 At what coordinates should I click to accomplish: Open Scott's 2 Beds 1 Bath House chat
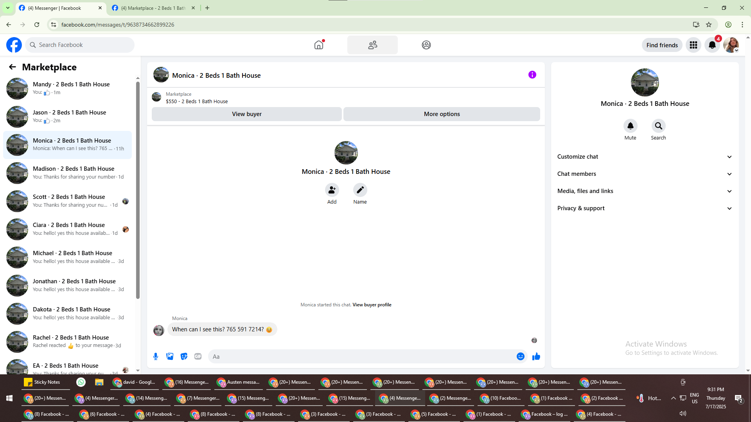click(x=67, y=201)
